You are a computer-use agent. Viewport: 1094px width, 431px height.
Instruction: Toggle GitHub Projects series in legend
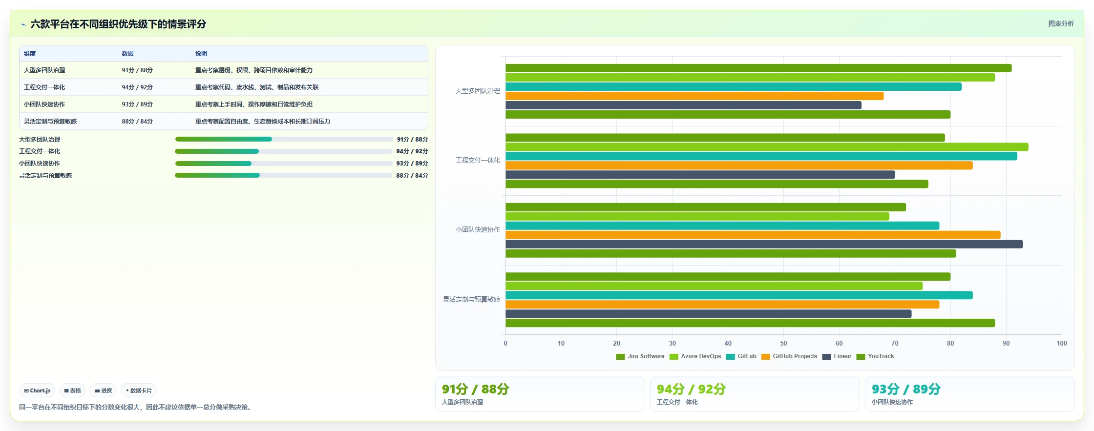pos(789,356)
